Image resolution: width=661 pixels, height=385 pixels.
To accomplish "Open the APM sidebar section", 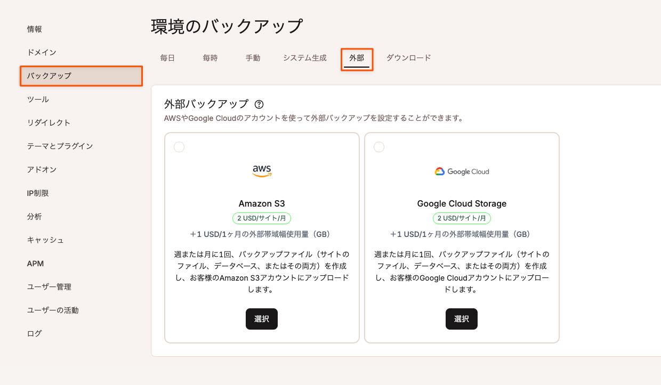I will (34, 263).
